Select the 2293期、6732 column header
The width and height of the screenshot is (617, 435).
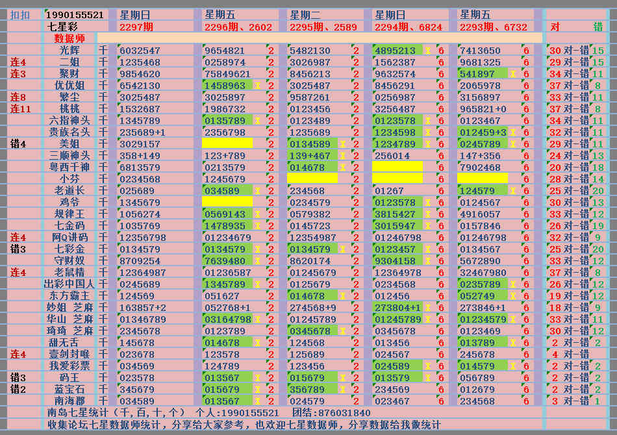[x=494, y=27]
